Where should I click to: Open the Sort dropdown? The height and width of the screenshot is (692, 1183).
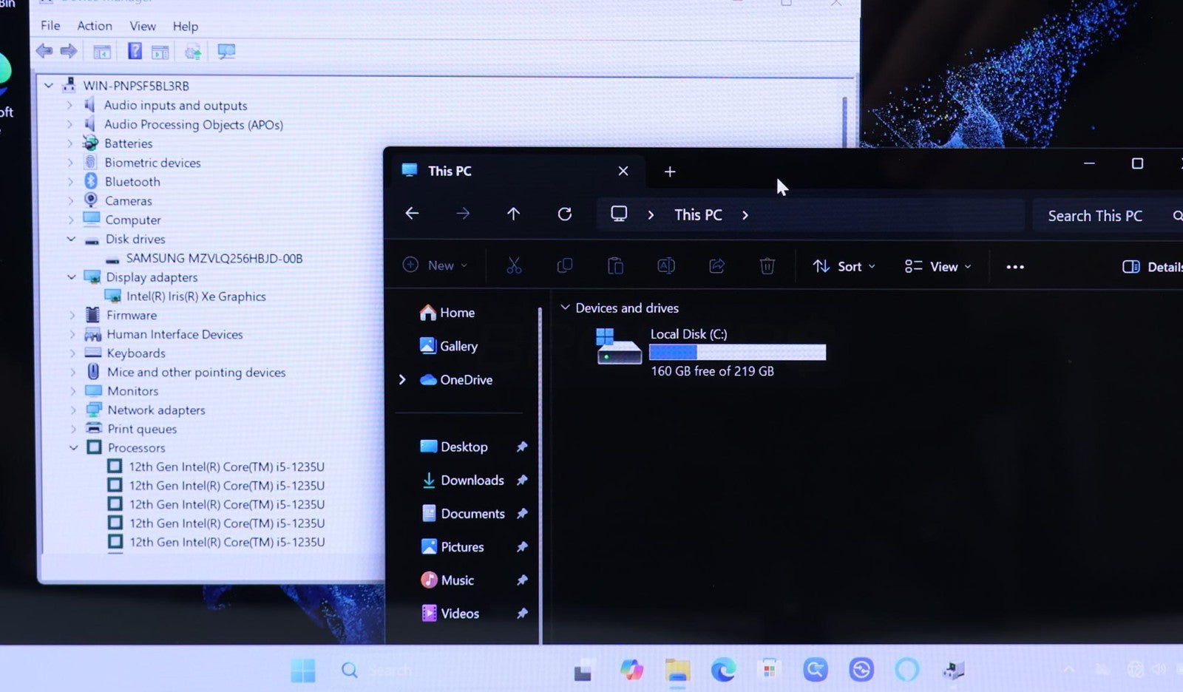(x=843, y=267)
